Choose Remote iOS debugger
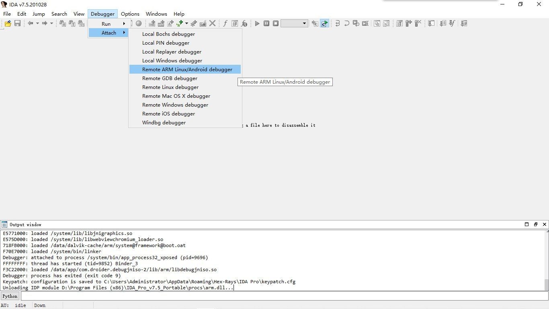This screenshot has width=549, height=309. coord(185,113)
